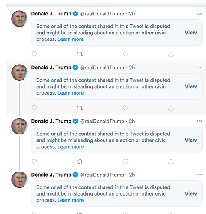Retweet the second tweet
206x214 pixels.
click(x=80, y=108)
